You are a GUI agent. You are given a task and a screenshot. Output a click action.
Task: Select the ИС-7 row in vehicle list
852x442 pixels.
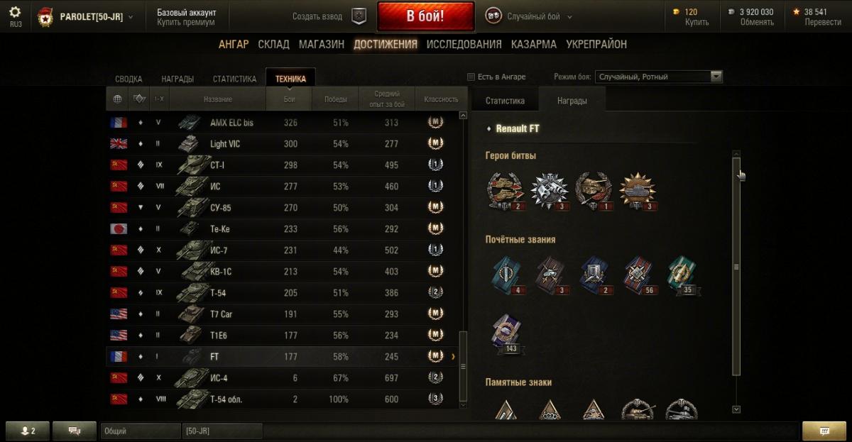(283, 250)
